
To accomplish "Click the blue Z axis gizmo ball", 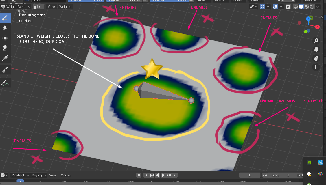I will (308, 19).
